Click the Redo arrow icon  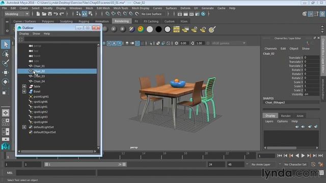(x=62, y=14)
